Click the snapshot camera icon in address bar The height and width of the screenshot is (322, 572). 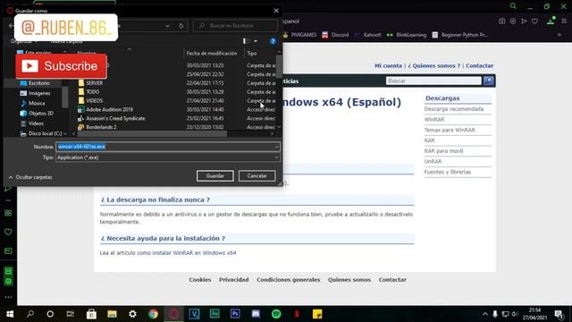(x=502, y=21)
